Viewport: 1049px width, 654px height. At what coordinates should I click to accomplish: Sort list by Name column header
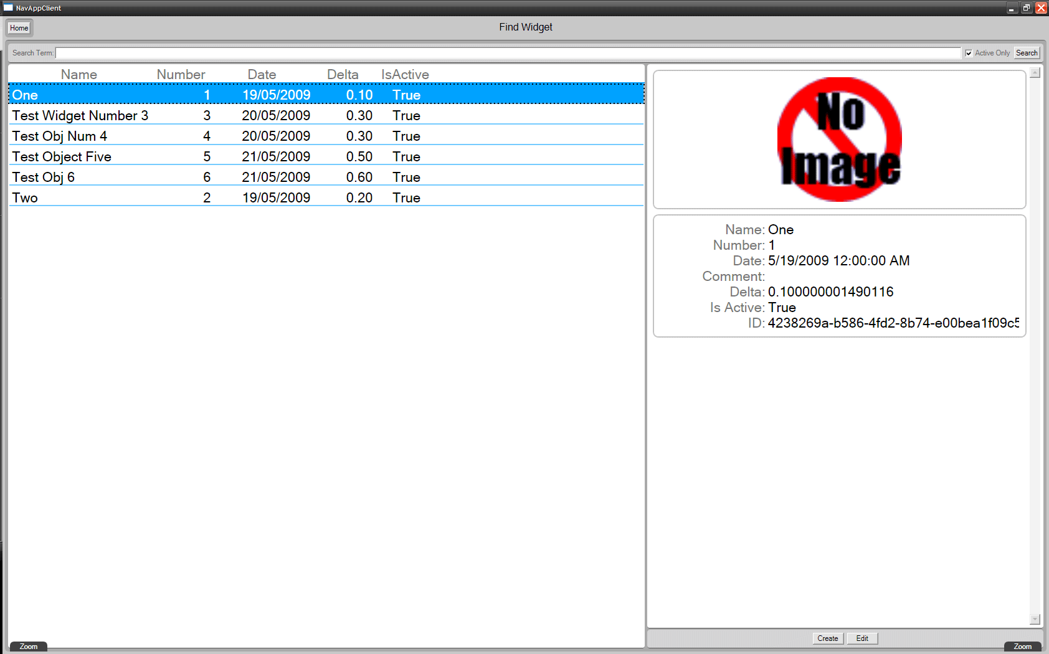(x=79, y=75)
